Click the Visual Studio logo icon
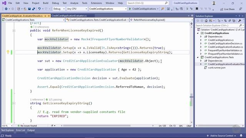The width and height of the screenshot is (246, 138). tap(4, 3)
